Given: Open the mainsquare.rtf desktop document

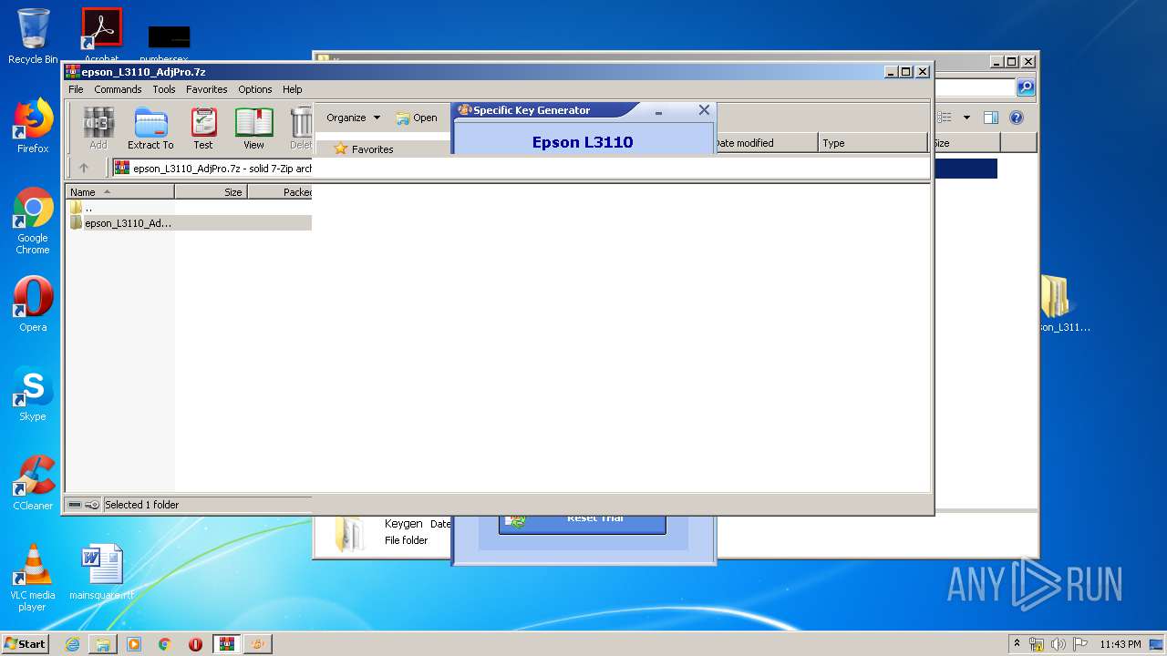Looking at the screenshot, I should [101, 572].
